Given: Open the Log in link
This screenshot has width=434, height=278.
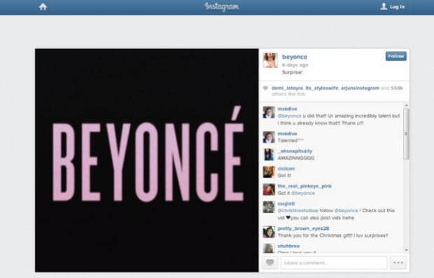Looking at the screenshot, I should pyautogui.click(x=397, y=7).
